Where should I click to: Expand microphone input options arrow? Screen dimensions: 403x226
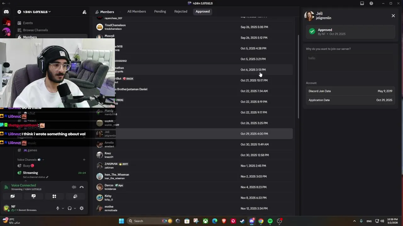63,208
